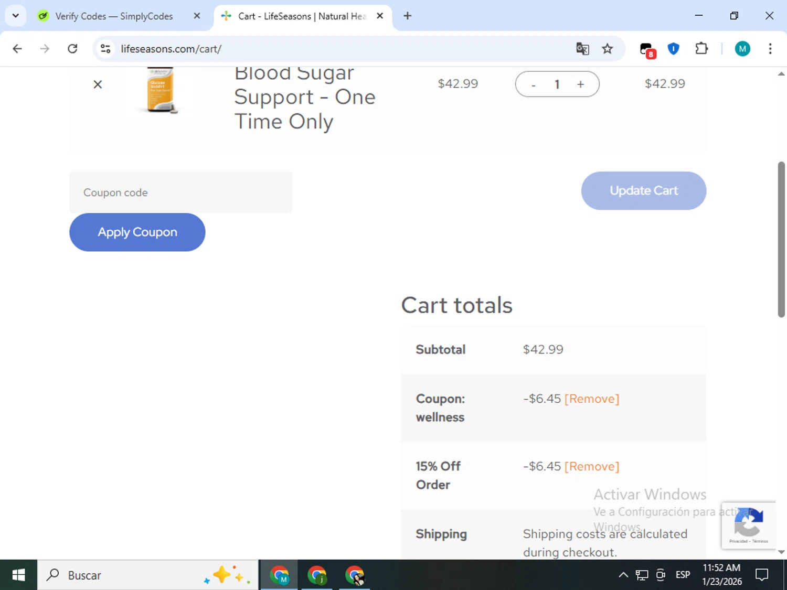The image size is (787, 590).
Task: Click the Apply Coupon button
Action: [137, 232]
